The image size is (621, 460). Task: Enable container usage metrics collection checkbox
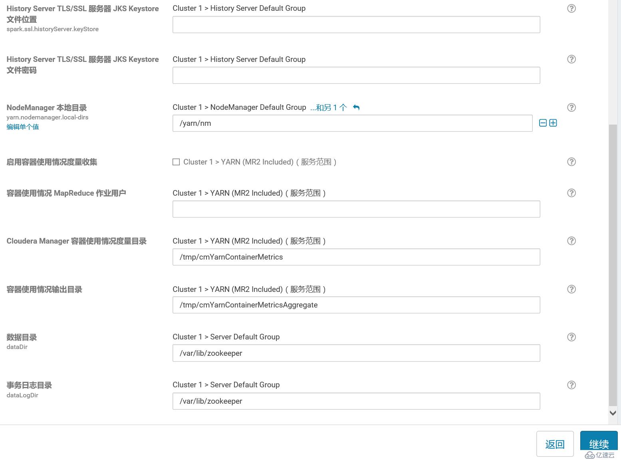(176, 162)
